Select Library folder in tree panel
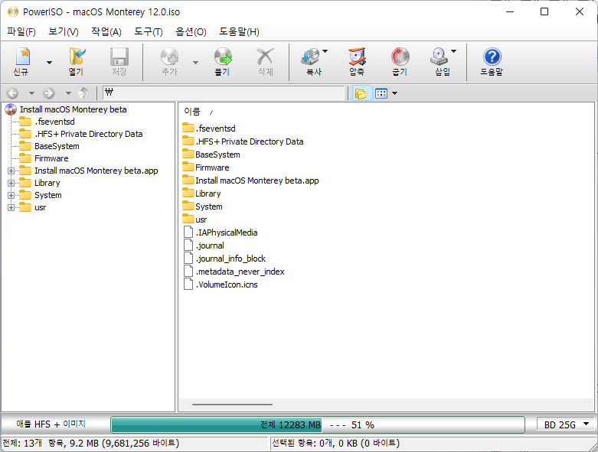This screenshot has width=598, height=452. pyautogui.click(x=47, y=183)
